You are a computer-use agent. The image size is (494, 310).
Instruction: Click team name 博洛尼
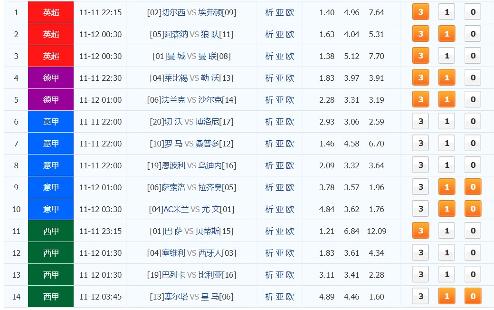tap(207, 122)
